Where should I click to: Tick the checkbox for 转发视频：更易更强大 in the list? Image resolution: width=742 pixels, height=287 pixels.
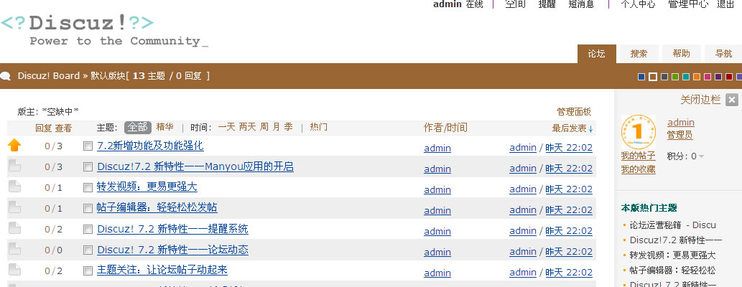[88, 188]
